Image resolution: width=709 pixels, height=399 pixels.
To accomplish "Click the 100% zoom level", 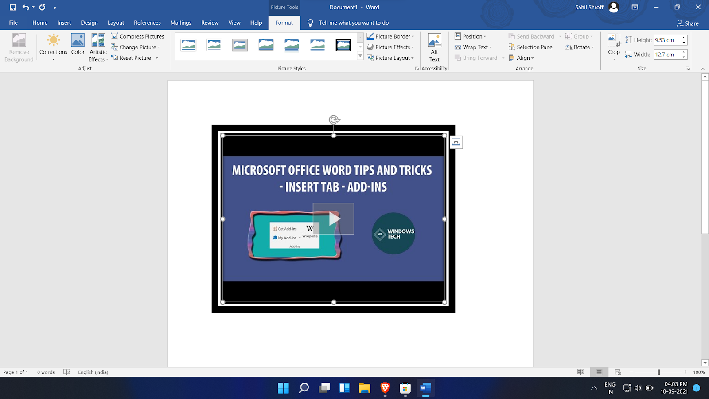I will coord(699,372).
